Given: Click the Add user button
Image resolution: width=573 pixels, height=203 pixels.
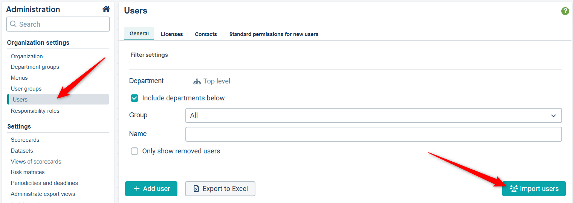Looking at the screenshot, I should coord(151,189).
